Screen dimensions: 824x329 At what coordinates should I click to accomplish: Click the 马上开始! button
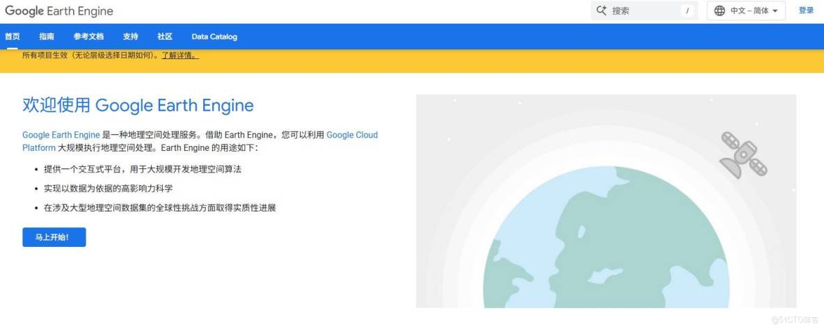pyautogui.click(x=54, y=237)
